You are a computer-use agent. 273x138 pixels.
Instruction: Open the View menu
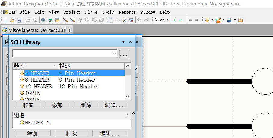click(54, 12)
